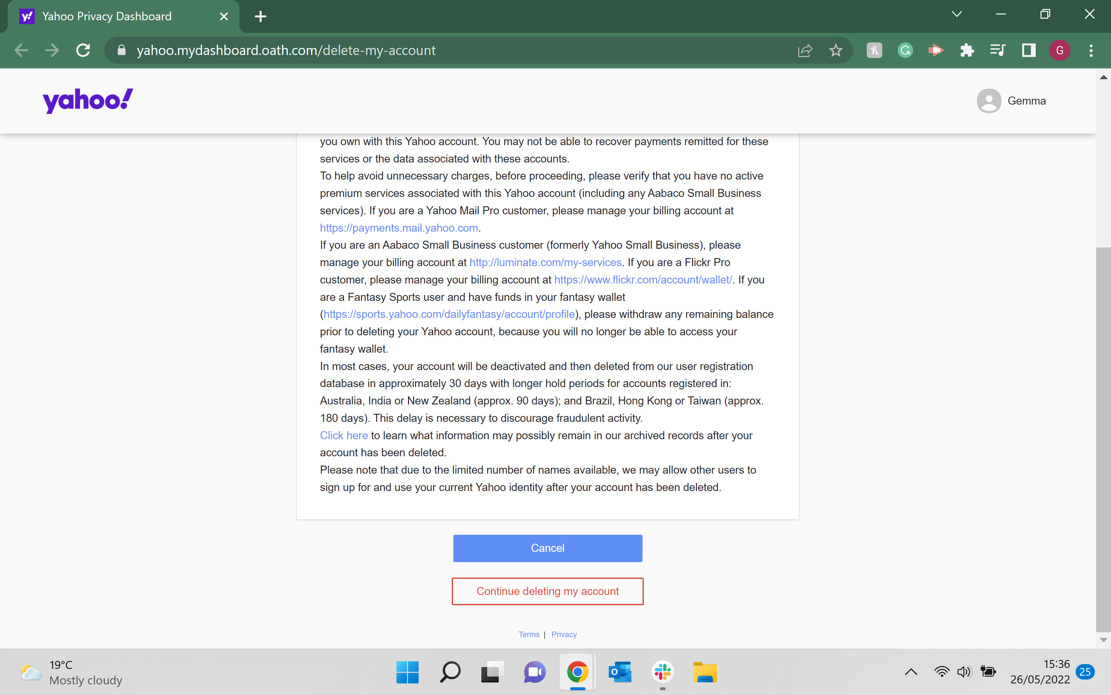Open the volume speaker tray icon
The image size is (1111, 695).
point(964,672)
